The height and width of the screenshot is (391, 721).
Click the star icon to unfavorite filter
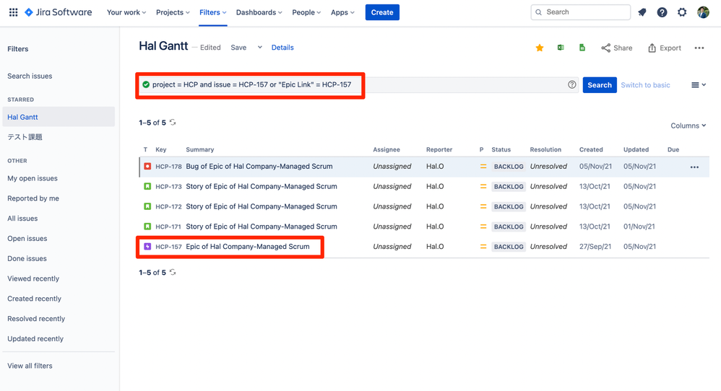pos(540,48)
